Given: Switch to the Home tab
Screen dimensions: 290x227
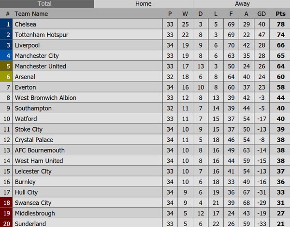Looking at the screenshot, I should (143, 4).
